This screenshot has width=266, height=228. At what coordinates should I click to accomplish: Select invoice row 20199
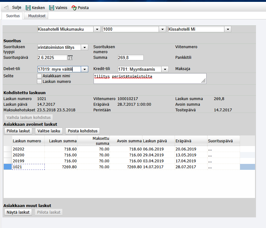[x=129, y=161]
